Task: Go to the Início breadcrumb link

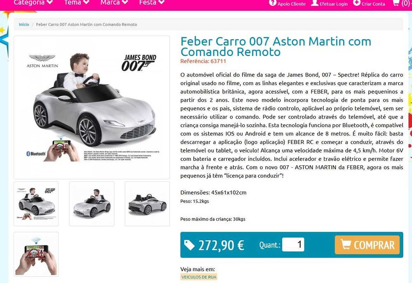Action: [x=24, y=24]
